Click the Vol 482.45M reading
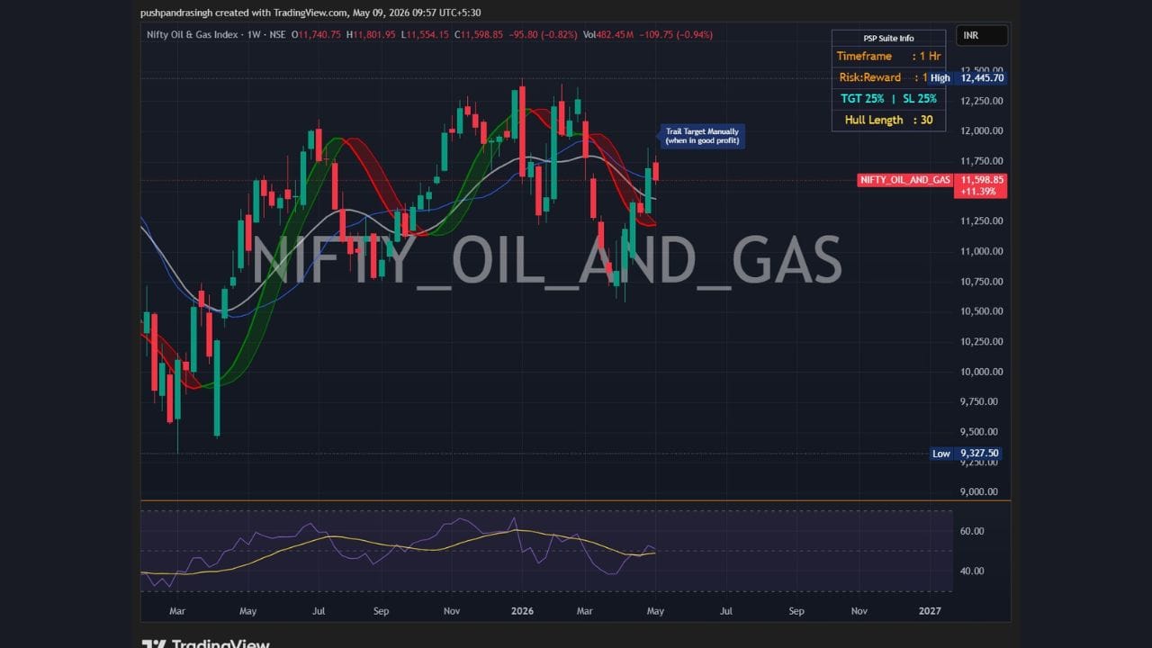This screenshot has width=1152, height=648. 608,35
